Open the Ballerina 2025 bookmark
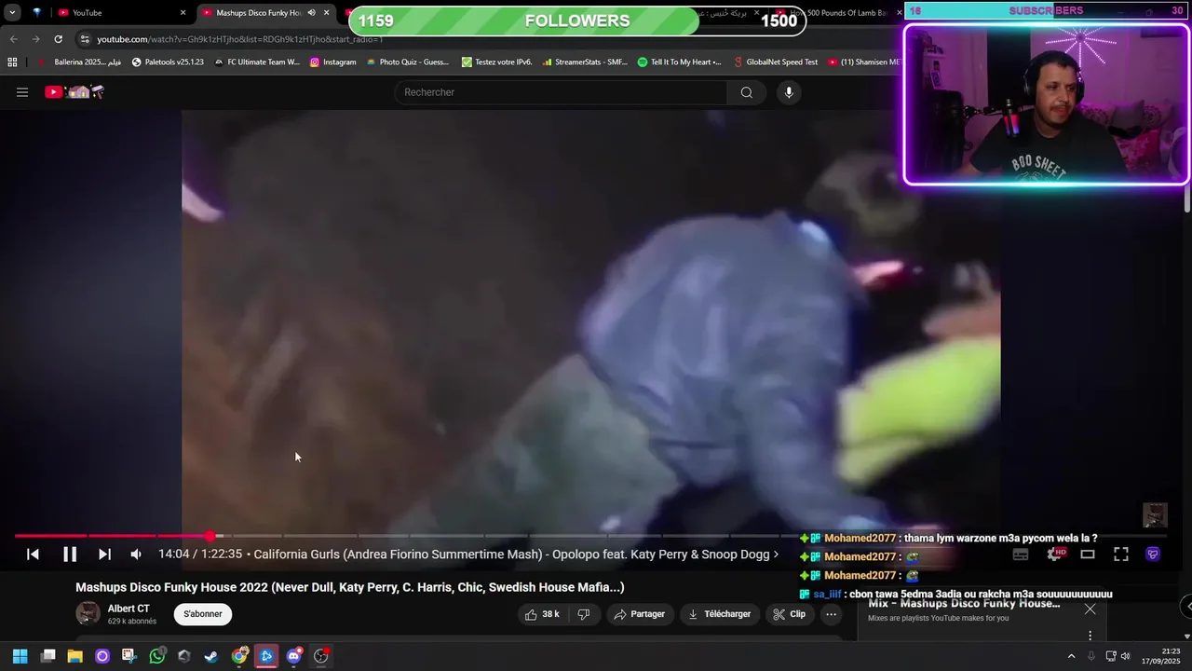Screen dimensions: 1192x671 pyautogui.click(x=79, y=62)
